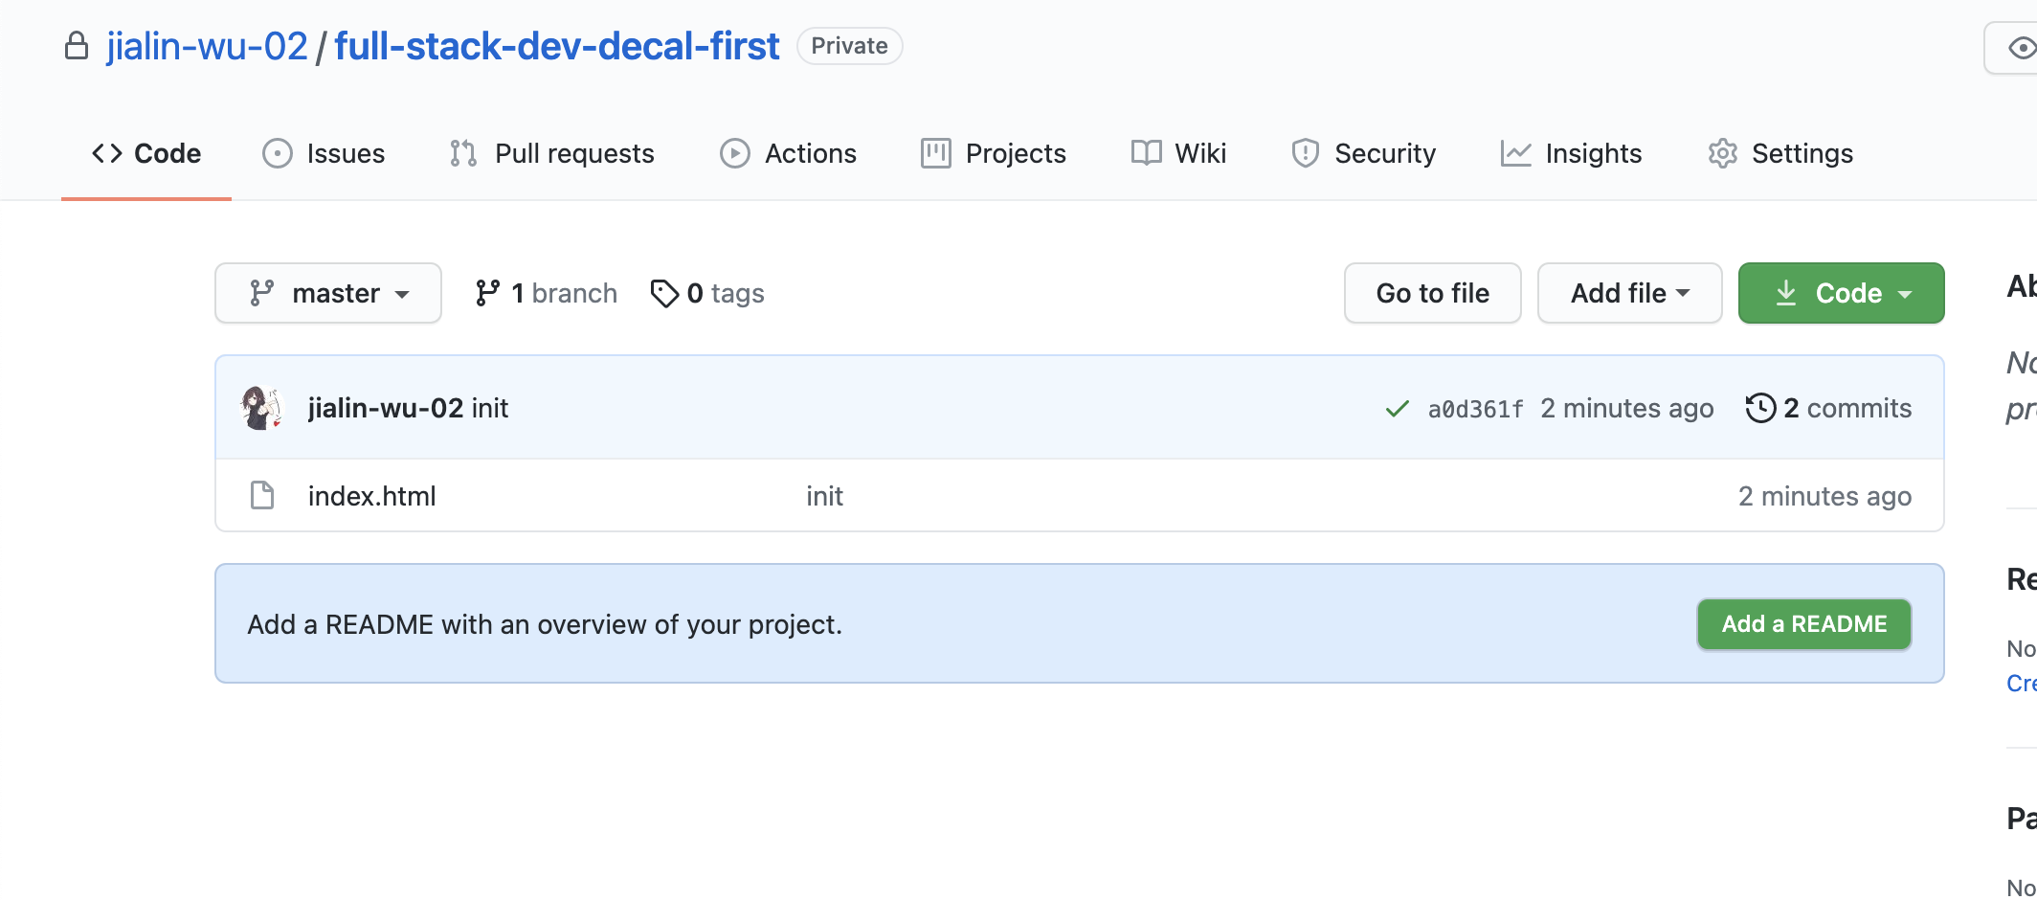Open the Code tab
The image size is (2037, 900).
click(x=146, y=153)
